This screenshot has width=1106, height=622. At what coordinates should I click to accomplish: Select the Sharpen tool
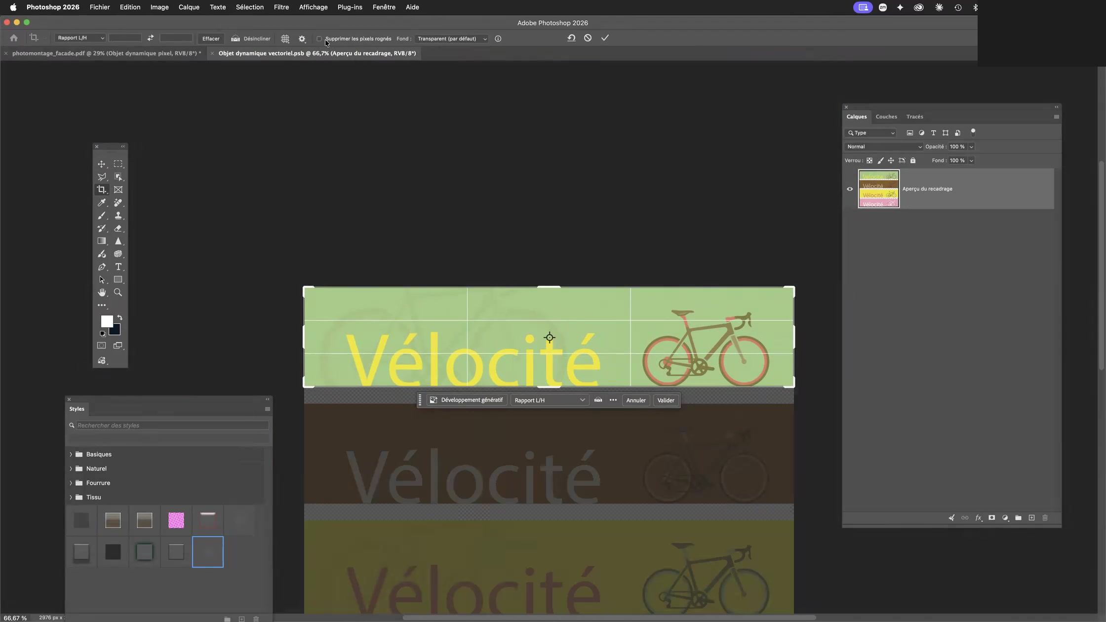tap(118, 241)
